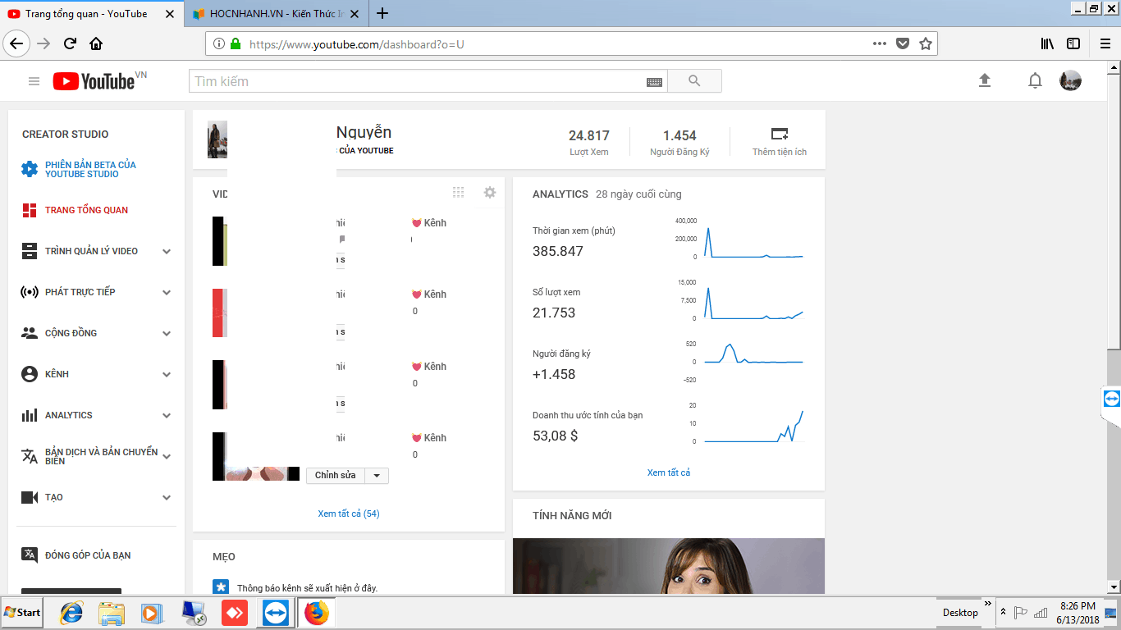The width and height of the screenshot is (1121, 630).
Task: Close the Trang tổng quan YouTube tab
Action: point(169,14)
